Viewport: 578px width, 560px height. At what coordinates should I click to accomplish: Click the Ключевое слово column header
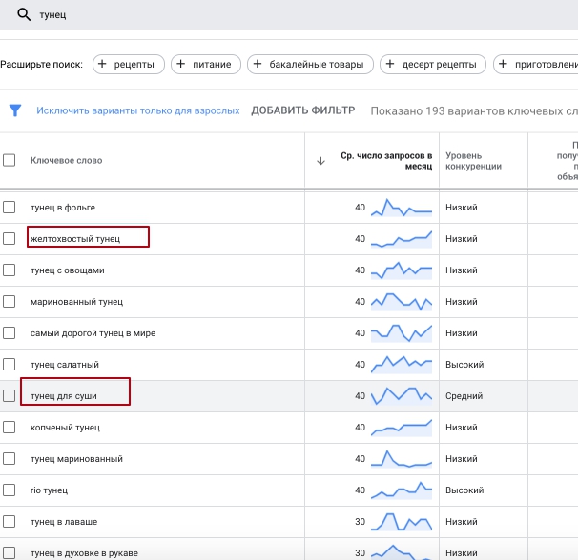tap(67, 161)
